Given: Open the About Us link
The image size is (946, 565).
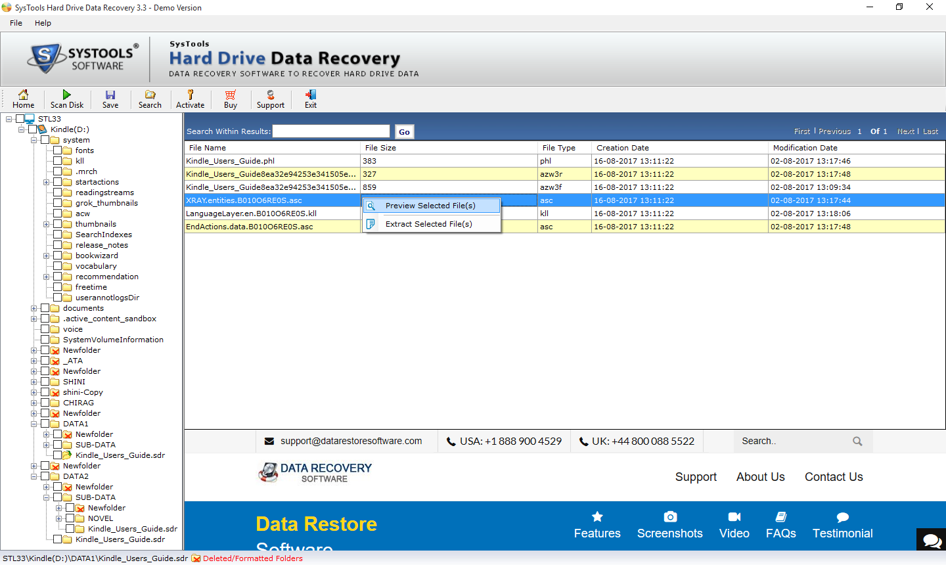Looking at the screenshot, I should (761, 477).
